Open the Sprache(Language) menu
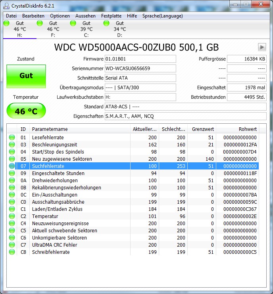This screenshot has height=294, width=273. coord(163,16)
